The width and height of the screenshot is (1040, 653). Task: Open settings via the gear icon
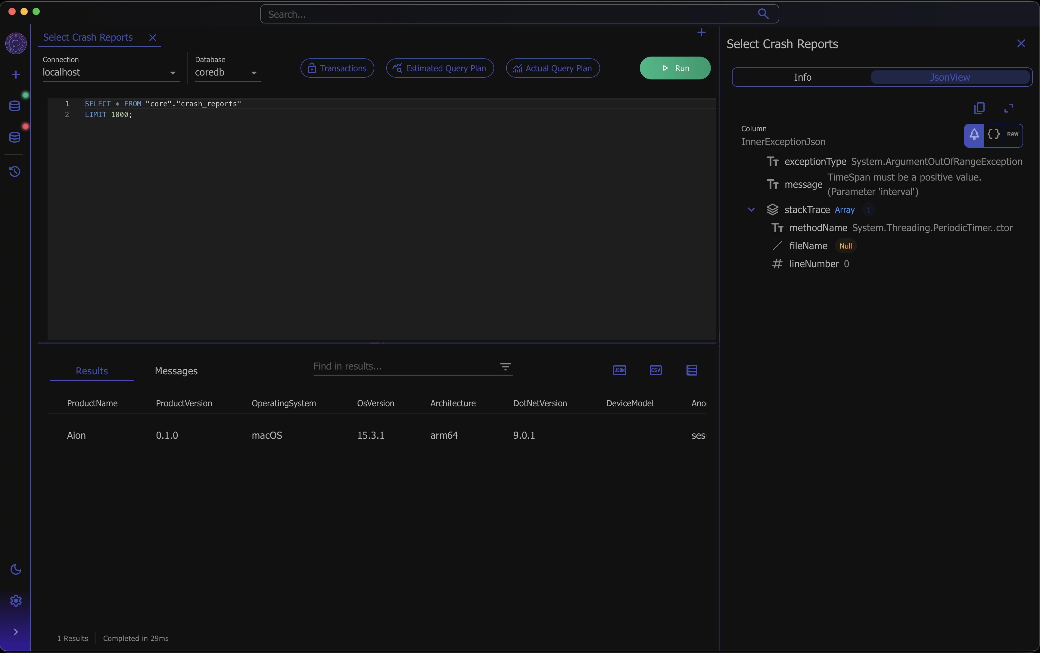(16, 600)
